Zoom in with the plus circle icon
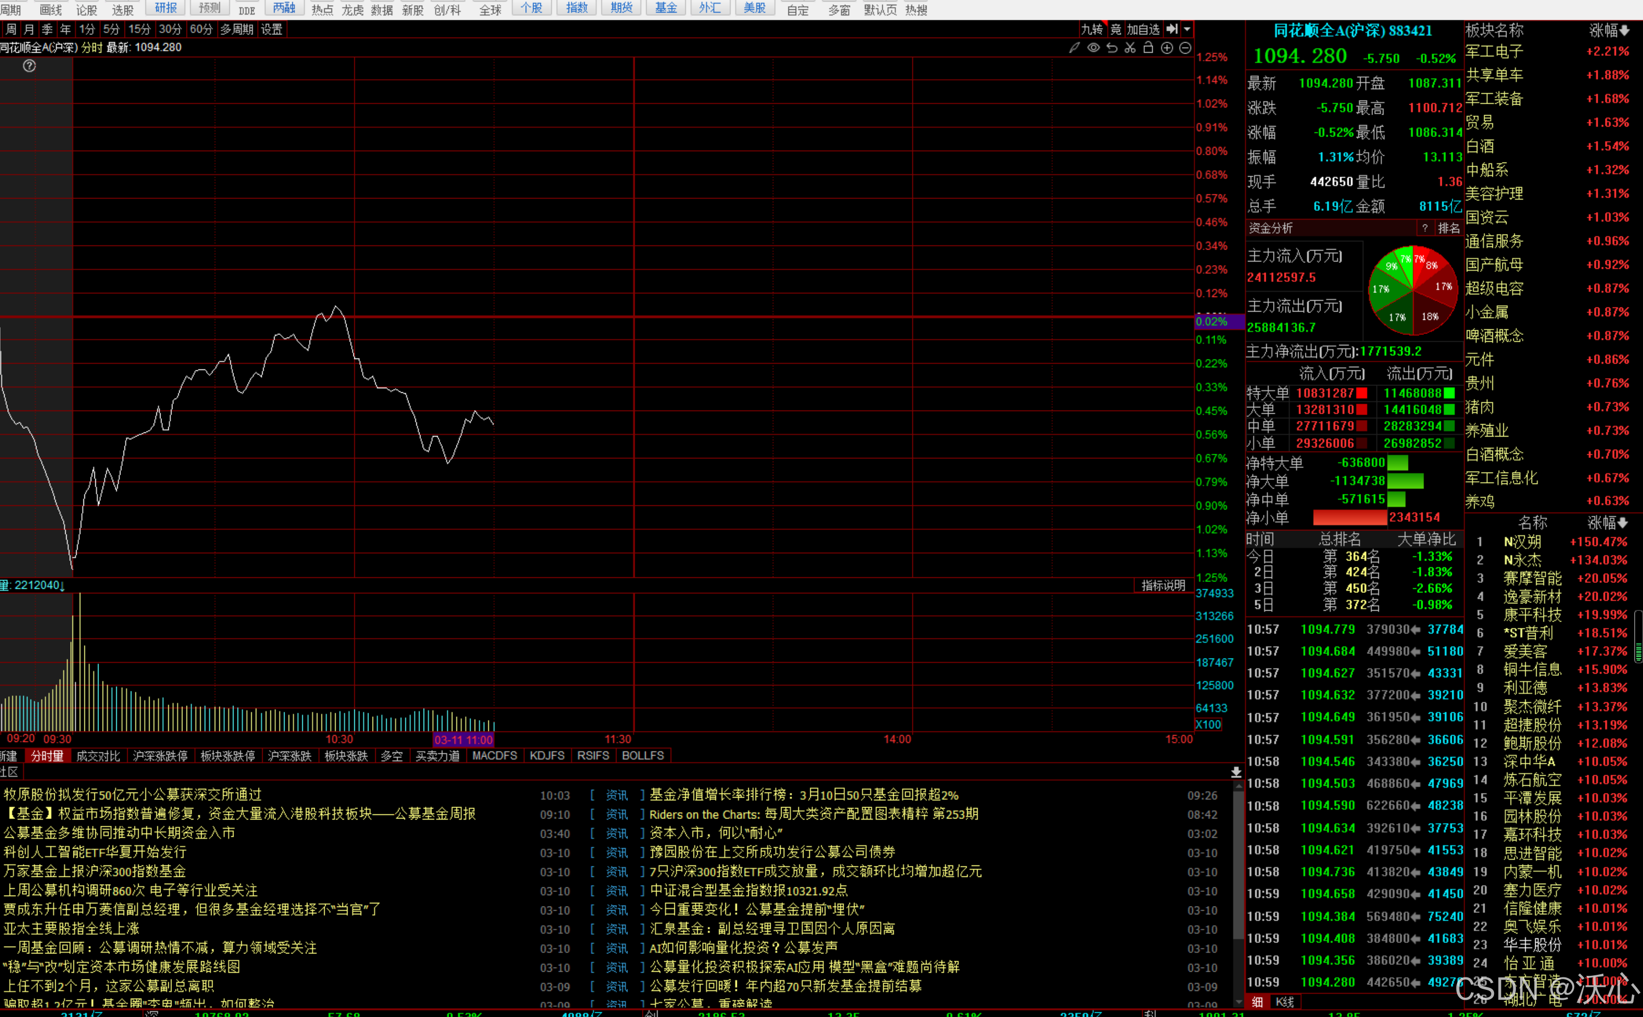Image resolution: width=1643 pixels, height=1017 pixels. (1167, 48)
